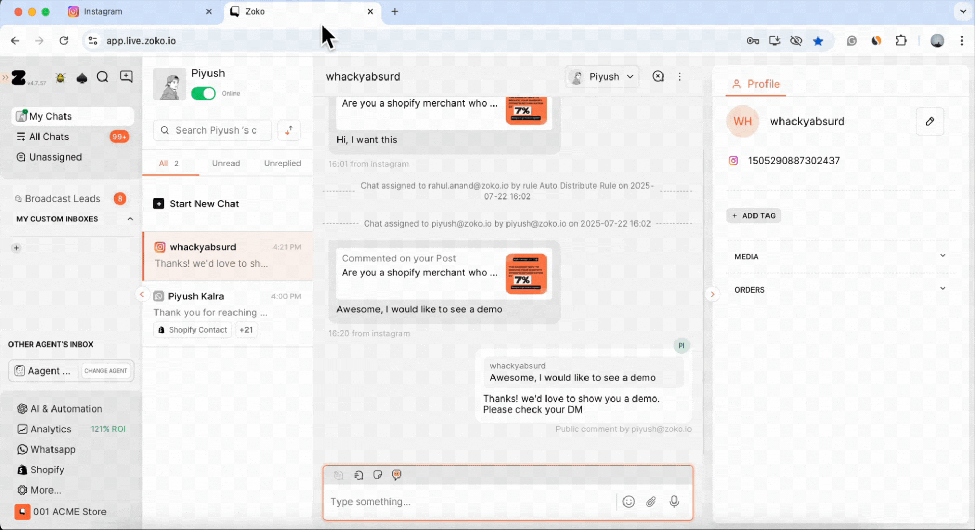Reload the page
This screenshot has width=975, height=530.
(63, 41)
